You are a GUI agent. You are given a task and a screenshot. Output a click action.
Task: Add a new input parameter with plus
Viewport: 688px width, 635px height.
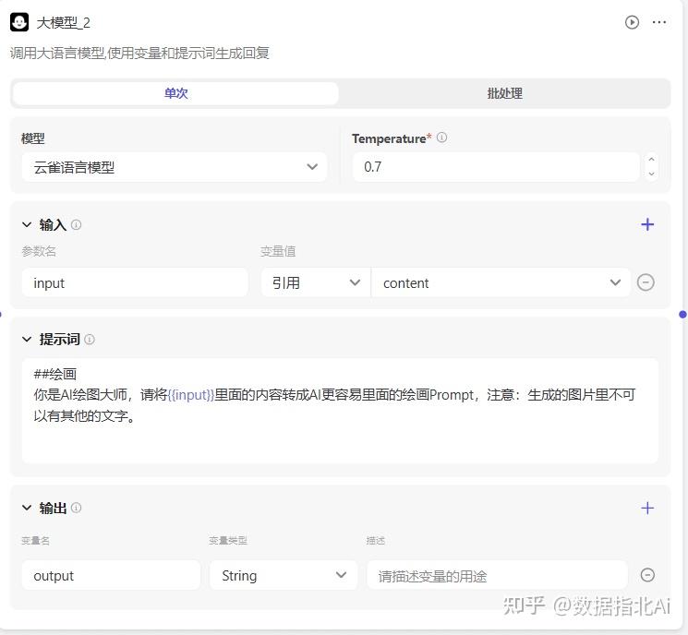coord(647,224)
